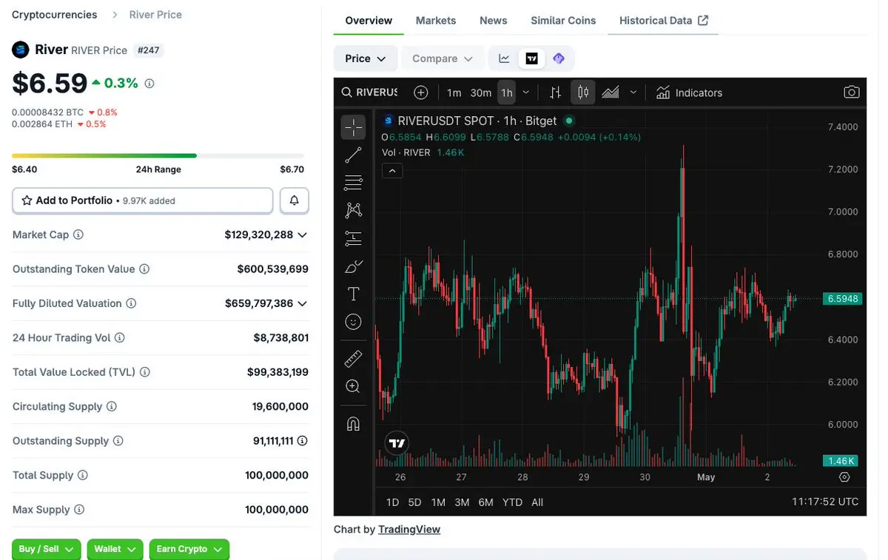Open chart settings gear icon

pos(844,478)
